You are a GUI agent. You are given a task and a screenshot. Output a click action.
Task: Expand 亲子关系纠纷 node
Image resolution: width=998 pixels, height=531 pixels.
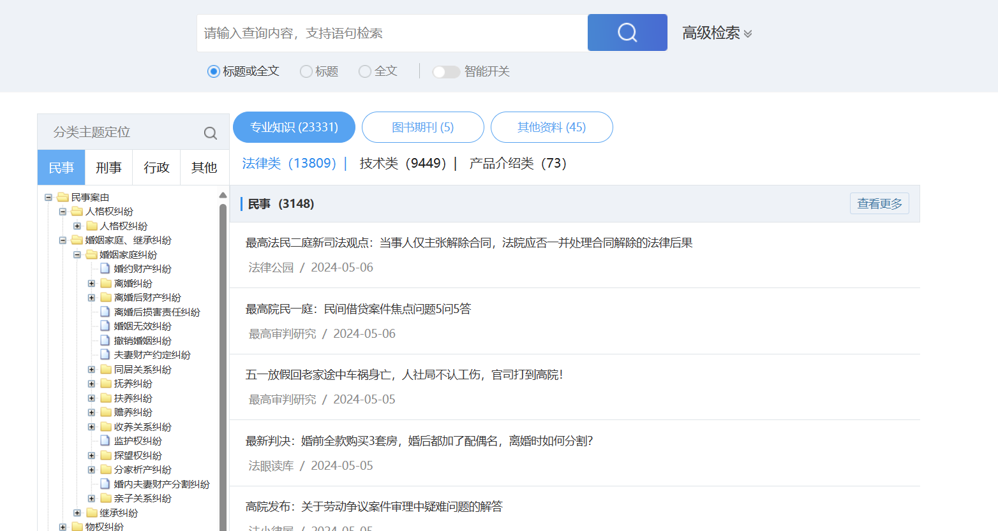coord(91,498)
